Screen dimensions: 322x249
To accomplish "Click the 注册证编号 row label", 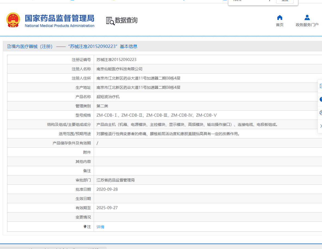I will tap(81, 60).
